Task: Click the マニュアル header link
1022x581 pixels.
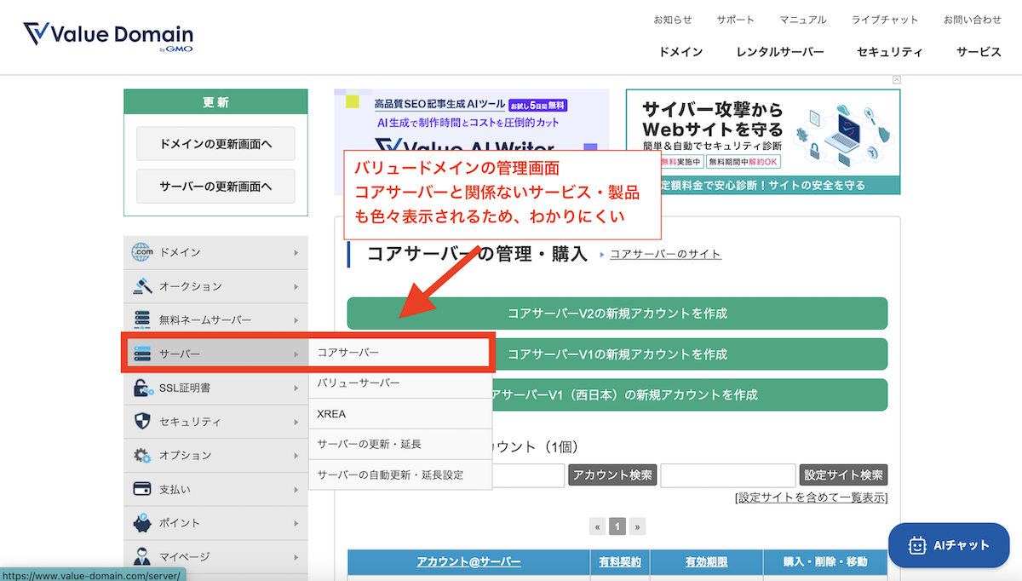Action: point(803,20)
